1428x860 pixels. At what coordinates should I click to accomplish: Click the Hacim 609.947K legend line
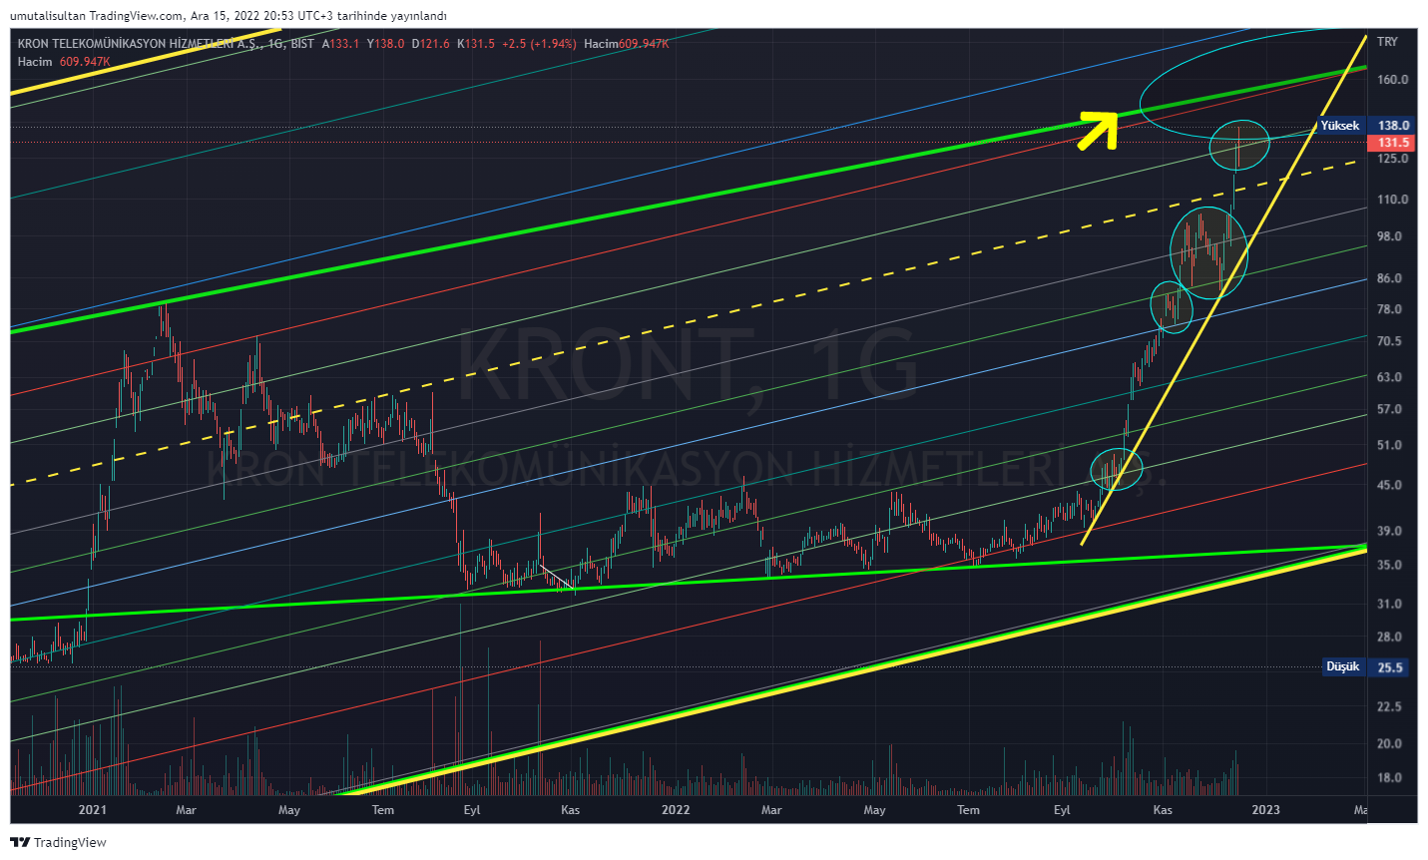tap(64, 62)
